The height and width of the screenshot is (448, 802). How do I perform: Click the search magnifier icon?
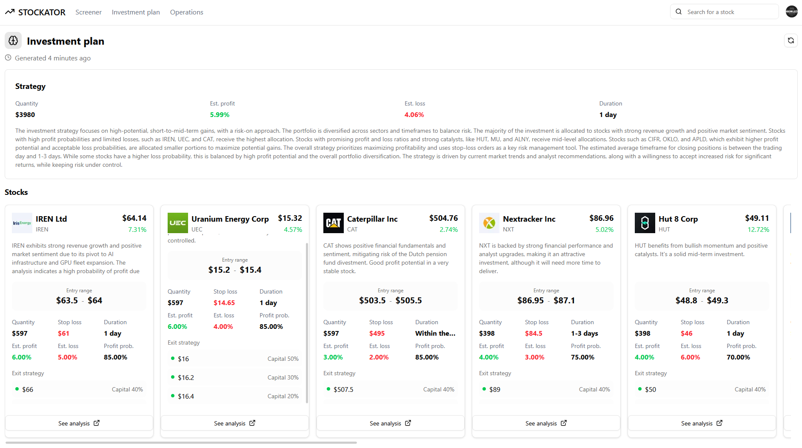tap(679, 11)
